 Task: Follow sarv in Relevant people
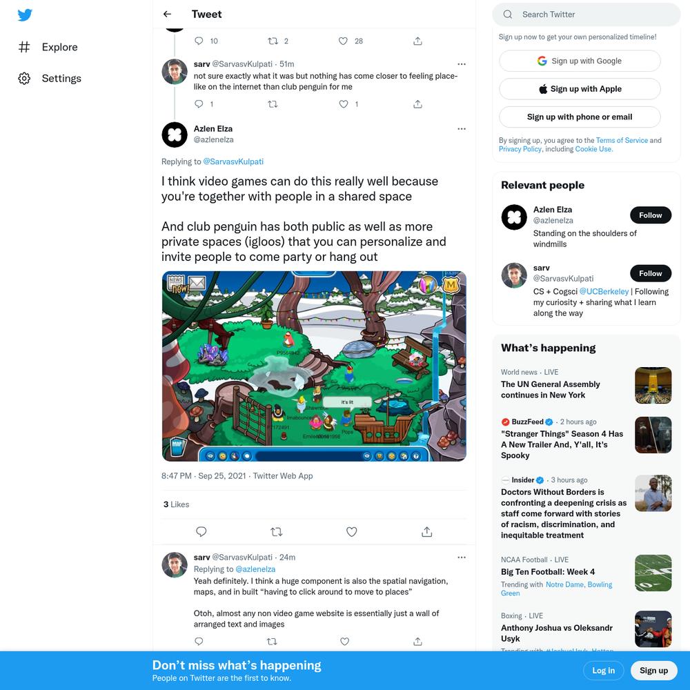click(x=651, y=273)
